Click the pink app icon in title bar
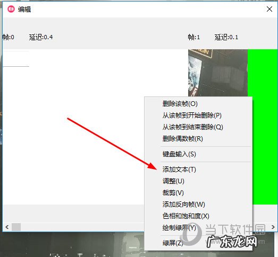Viewport: 278px width, 257px height. [11, 9]
